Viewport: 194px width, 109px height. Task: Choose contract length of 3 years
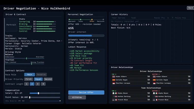pos(38,84)
